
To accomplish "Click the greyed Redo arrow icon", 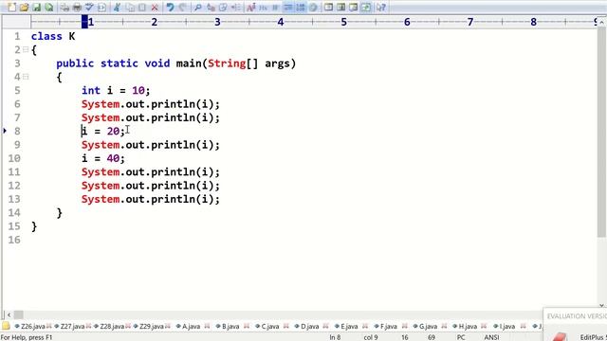I will pos(182,7).
